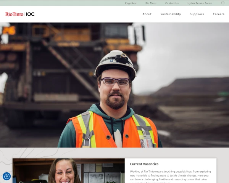Screen dimensions: 229x183
Task: Select the Current Vacancies heading
Action: (x=144, y=164)
